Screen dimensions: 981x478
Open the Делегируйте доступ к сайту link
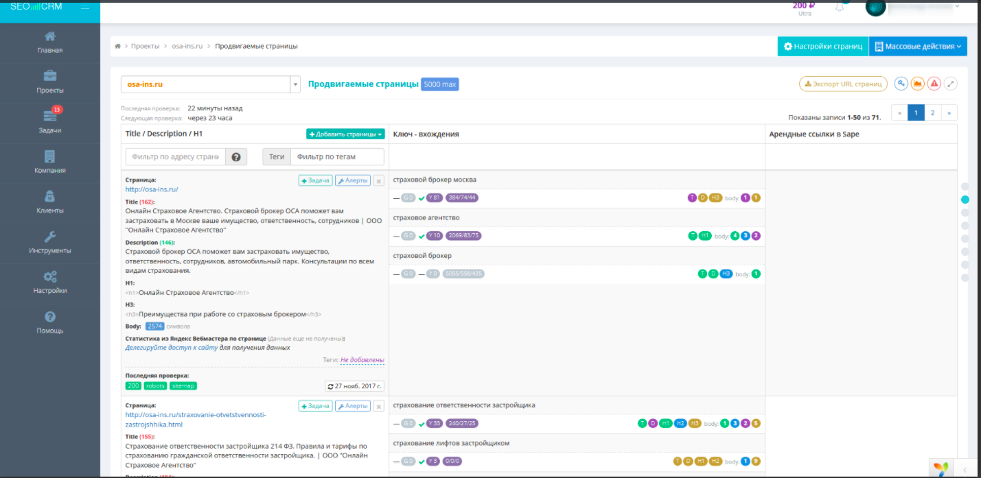pyautogui.click(x=171, y=348)
